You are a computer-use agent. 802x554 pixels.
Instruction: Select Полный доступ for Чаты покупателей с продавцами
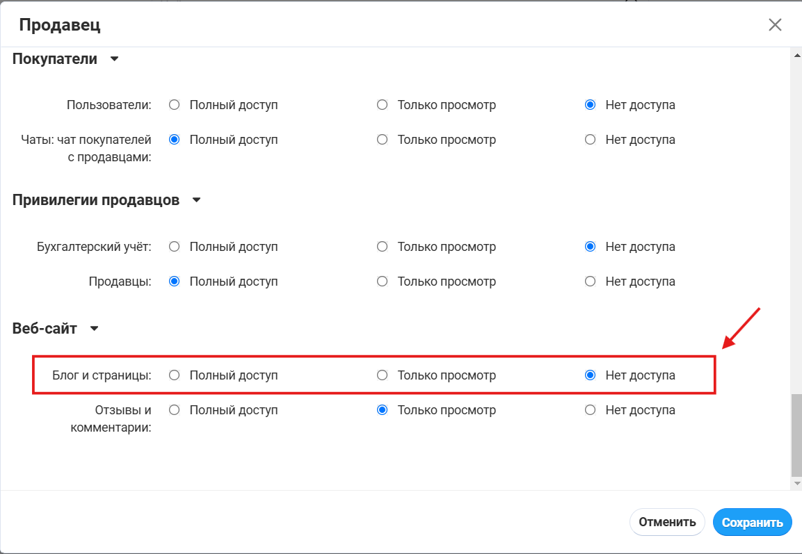(x=175, y=140)
